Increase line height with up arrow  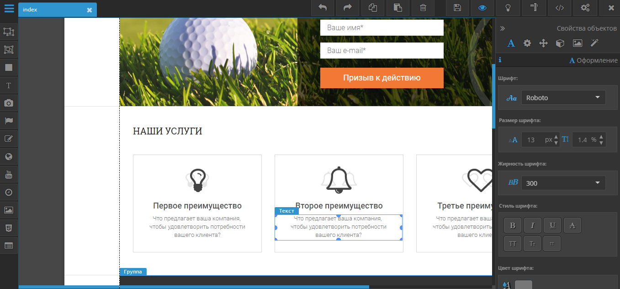coord(602,137)
